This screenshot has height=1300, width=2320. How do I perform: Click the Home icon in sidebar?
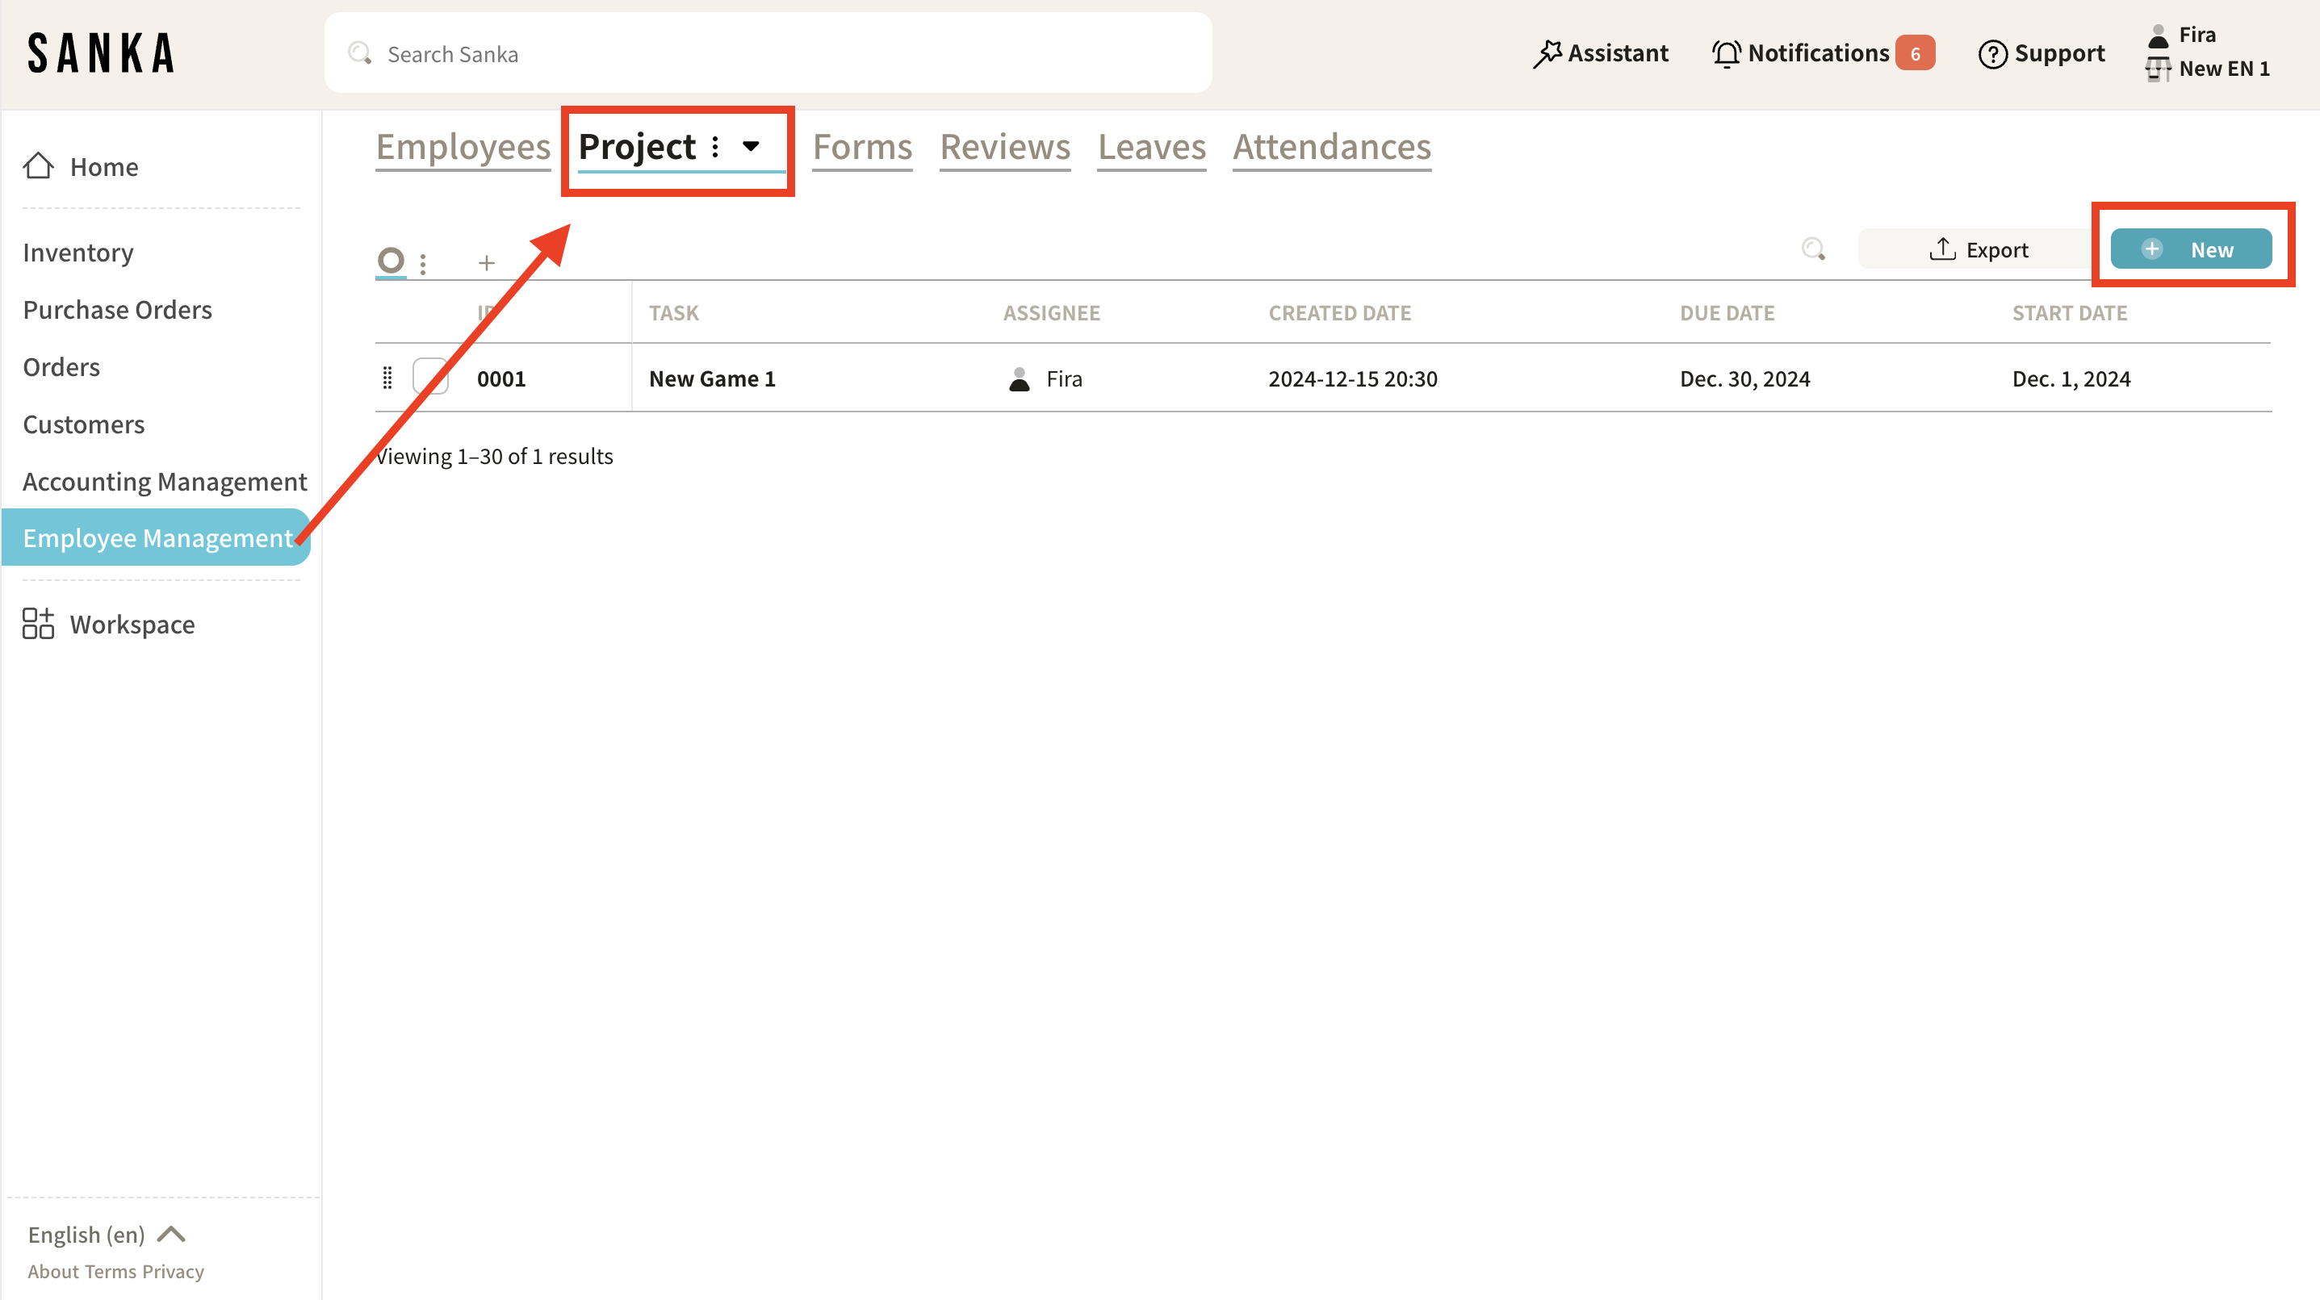pos(38,166)
